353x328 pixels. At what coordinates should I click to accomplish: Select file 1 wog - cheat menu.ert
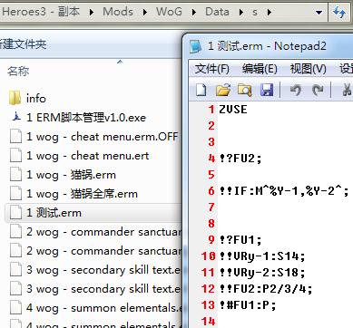(x=79, y=156)
